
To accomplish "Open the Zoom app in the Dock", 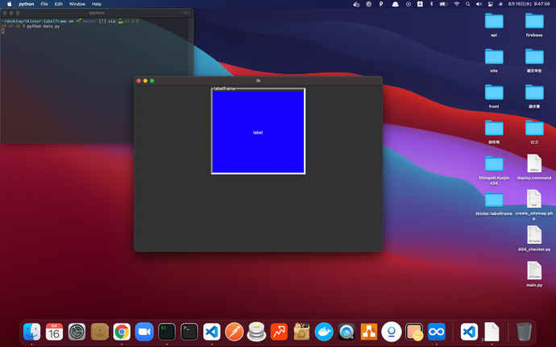I will pos(144,333).
